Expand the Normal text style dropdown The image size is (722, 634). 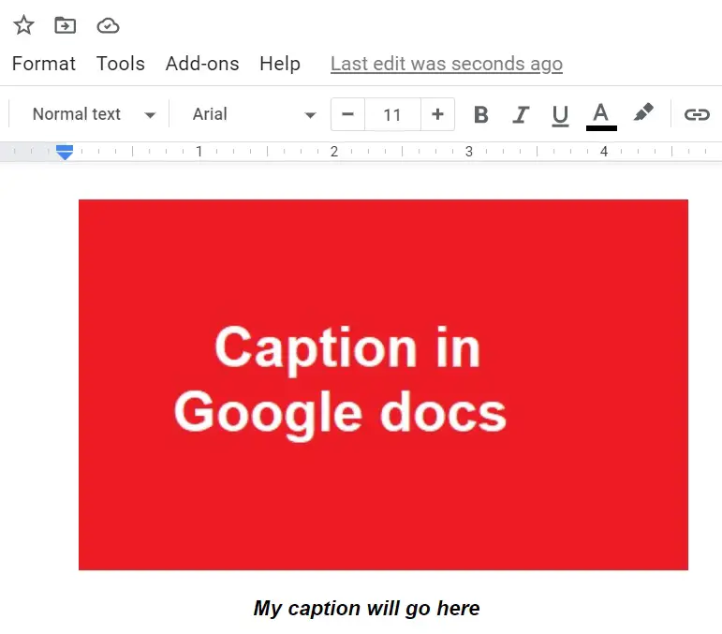click(94, 114)
